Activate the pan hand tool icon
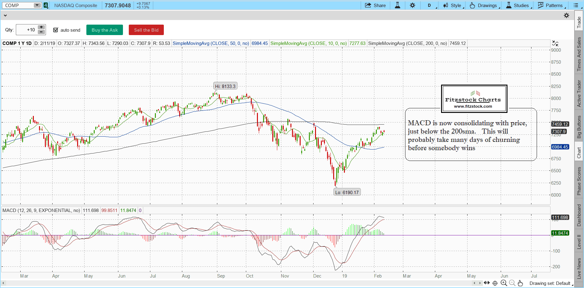Viewport: 584px width, 288px height. 520,283
